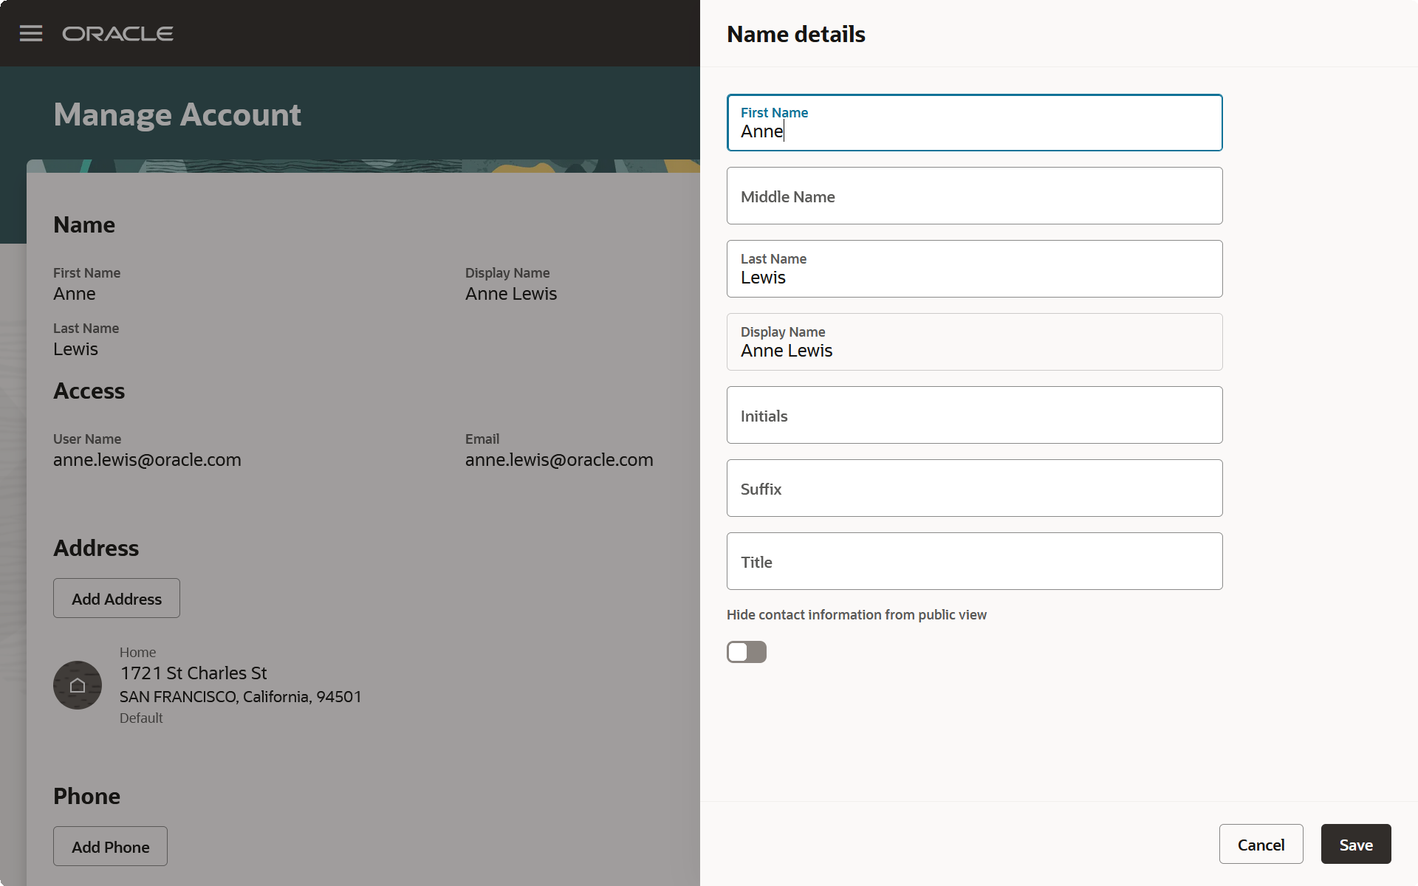Click the Default home address entry
This screenshot has height=886, width=1418.
[141, 717]
